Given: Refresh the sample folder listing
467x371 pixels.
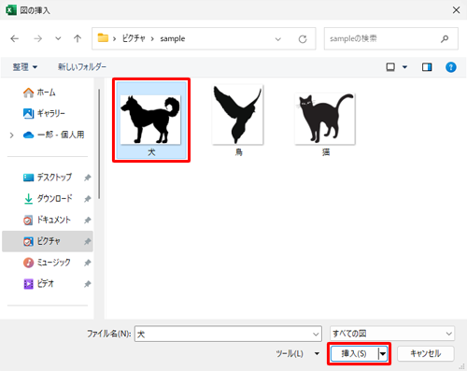Looking at the screenshot, I should coord(303,39).
